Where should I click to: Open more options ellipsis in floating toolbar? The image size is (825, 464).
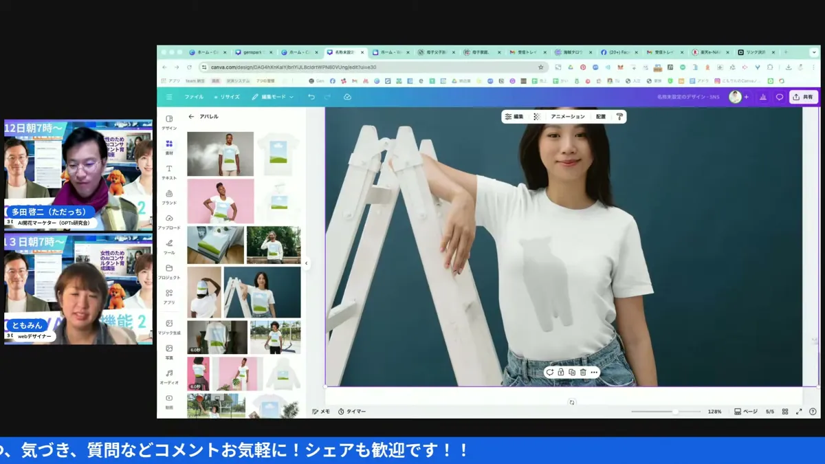[x=594, y=373]
